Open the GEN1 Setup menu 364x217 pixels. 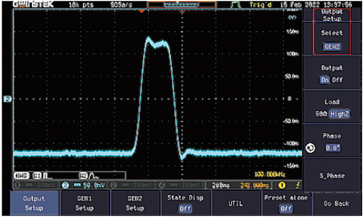[85, 203]
